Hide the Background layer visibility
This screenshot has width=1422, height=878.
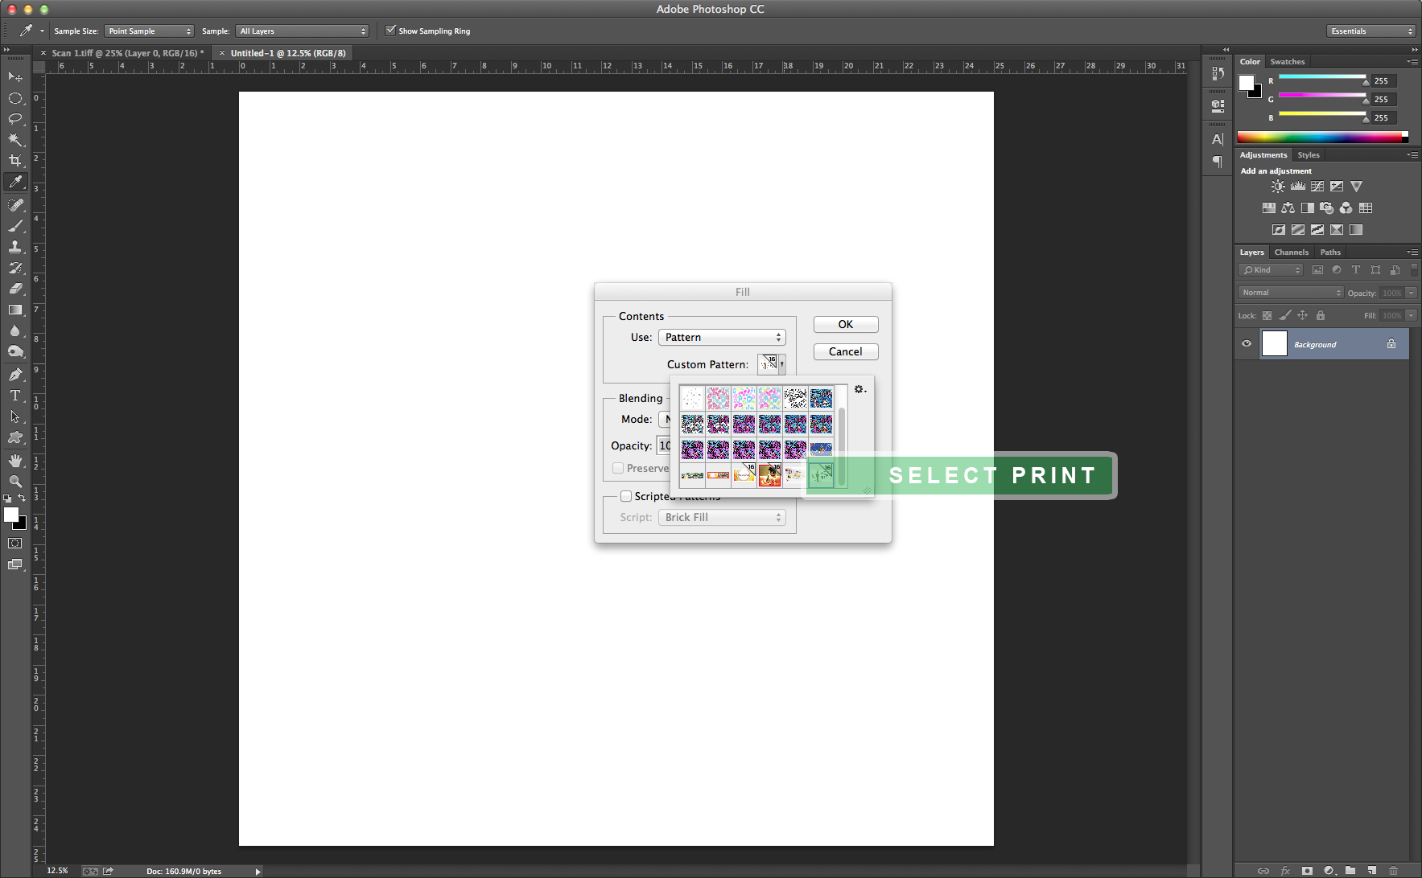coord(1247,344)
